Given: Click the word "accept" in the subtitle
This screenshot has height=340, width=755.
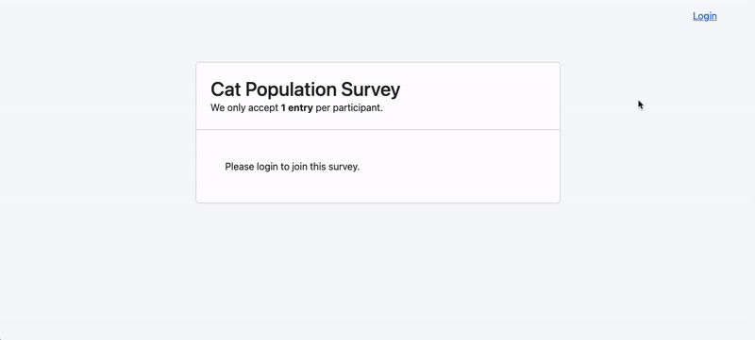Looking at the screenshot, I should 263,108.
